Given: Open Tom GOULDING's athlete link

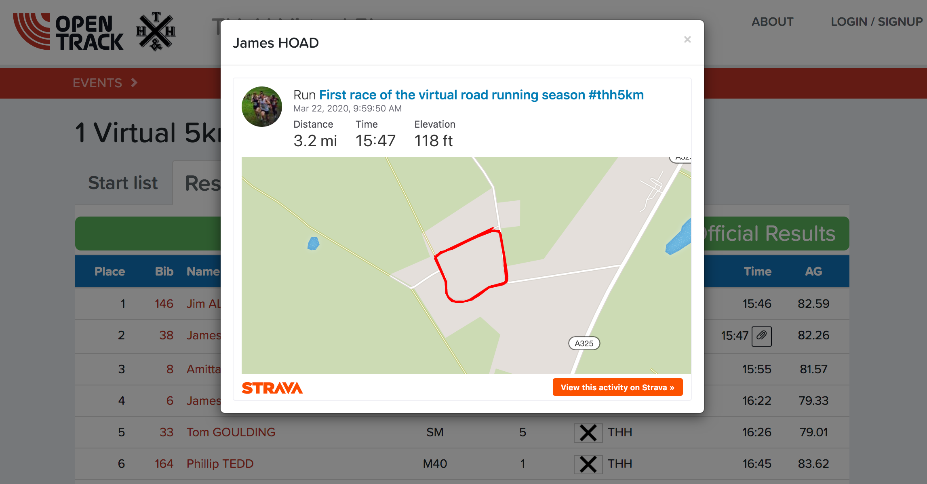Looking at the screenshot, I should [231, 432].
